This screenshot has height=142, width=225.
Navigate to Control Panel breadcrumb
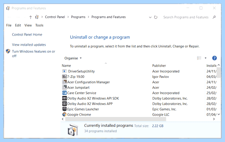55,17
